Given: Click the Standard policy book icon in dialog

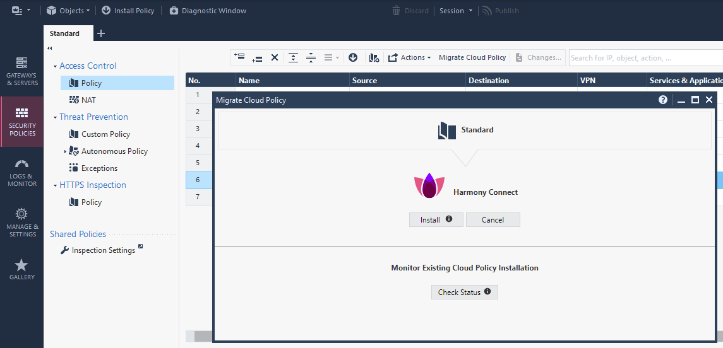Looking at the screenshot, I should point(447,130).
